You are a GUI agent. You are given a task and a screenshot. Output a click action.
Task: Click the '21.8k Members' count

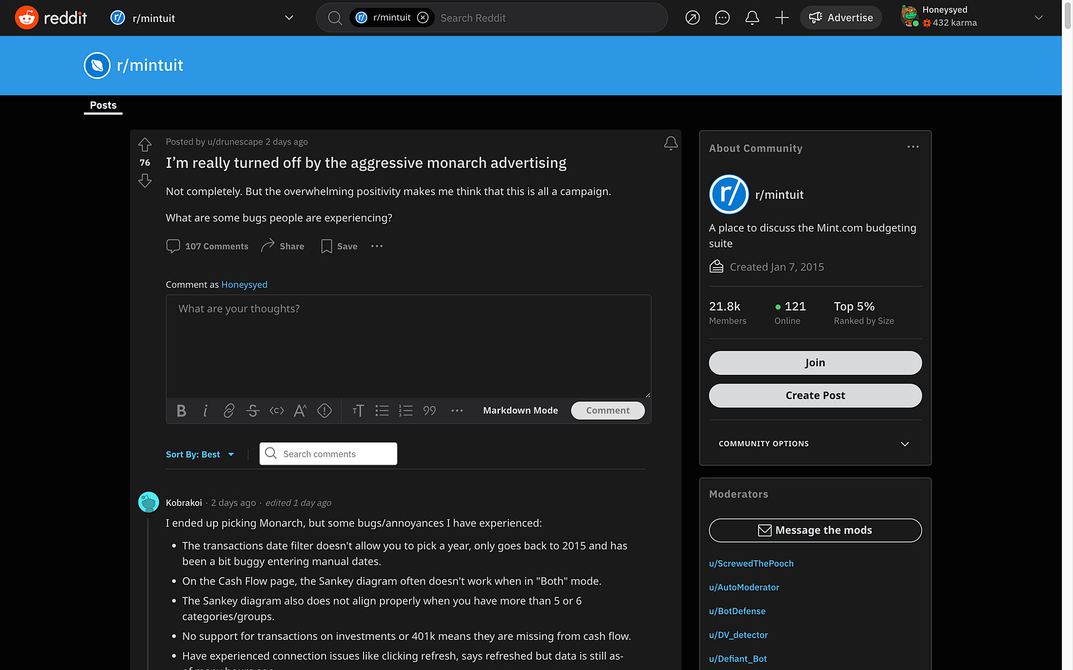tap(727, 313)
